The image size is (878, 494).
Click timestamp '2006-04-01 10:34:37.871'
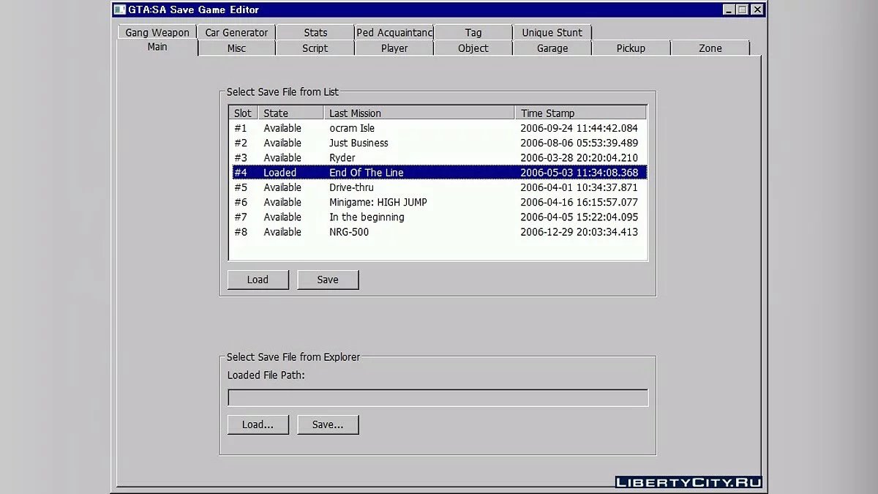tap(579, 187)
